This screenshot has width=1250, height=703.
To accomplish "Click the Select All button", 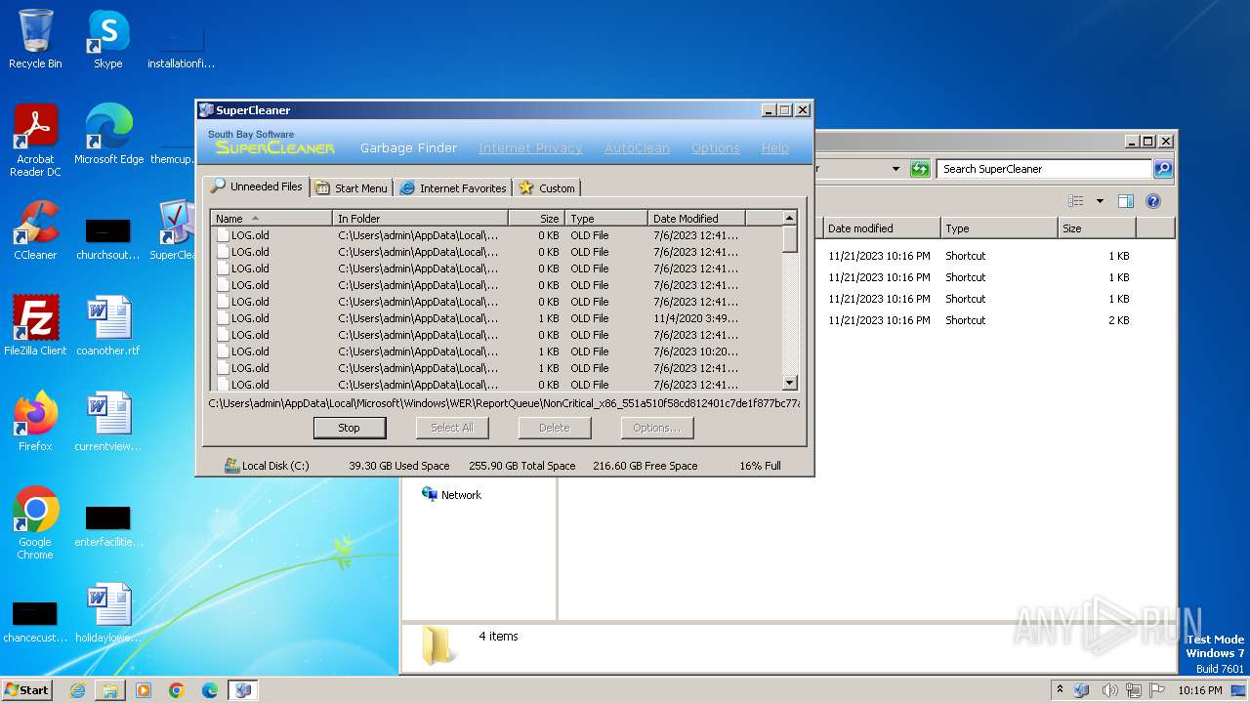I will [x=451, y=428].
